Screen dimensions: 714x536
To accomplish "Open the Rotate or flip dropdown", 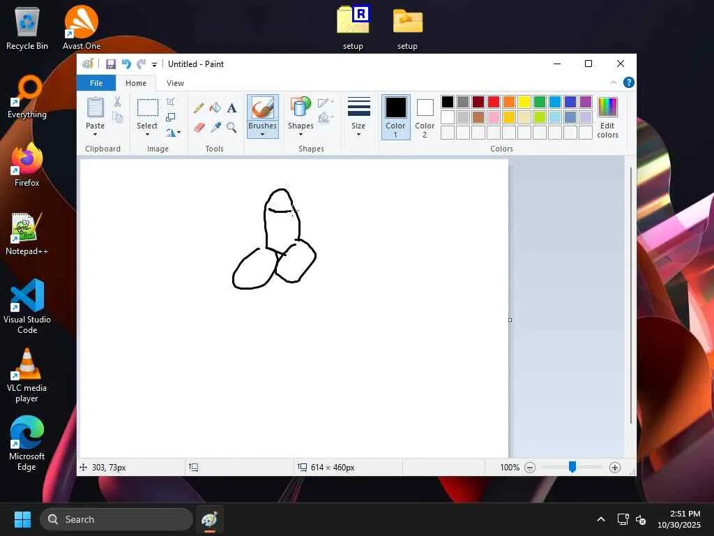I will tap(173, 133).
